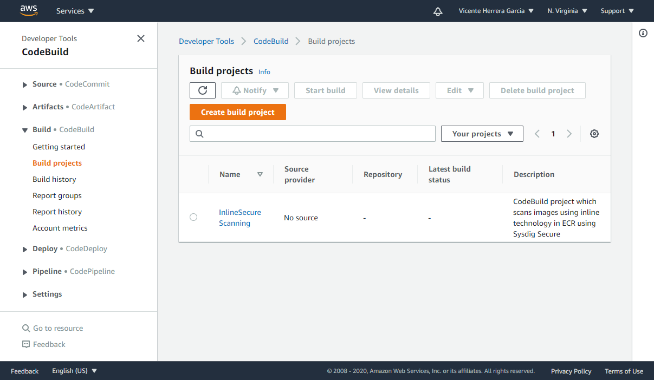Open the info panel icon
Image resolution: width=654 pixels, height=380 pixels.
coord(643,33)
